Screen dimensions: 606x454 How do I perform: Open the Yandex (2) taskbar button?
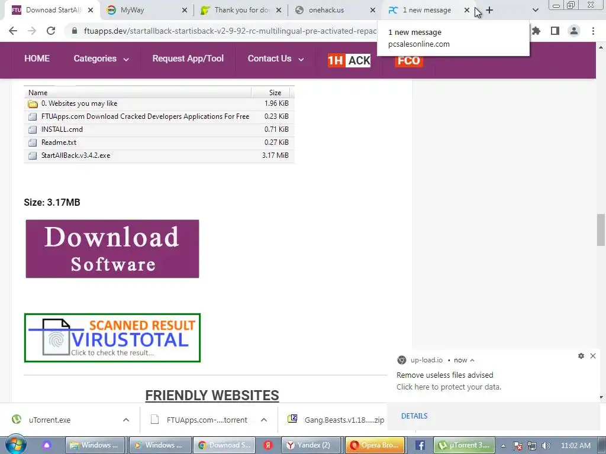(x=312, y=445)
